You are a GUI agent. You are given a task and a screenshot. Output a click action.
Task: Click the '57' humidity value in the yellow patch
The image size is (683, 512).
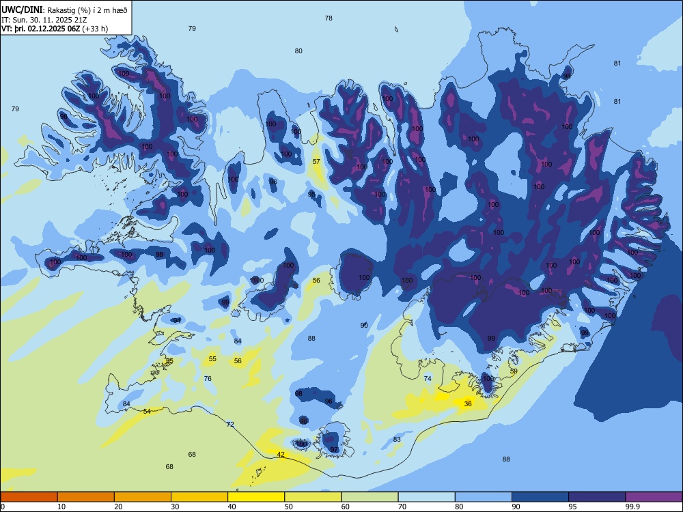[316, 162]
